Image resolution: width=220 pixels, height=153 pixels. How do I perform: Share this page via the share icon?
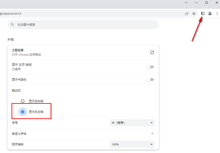click(x=187, y=14)
